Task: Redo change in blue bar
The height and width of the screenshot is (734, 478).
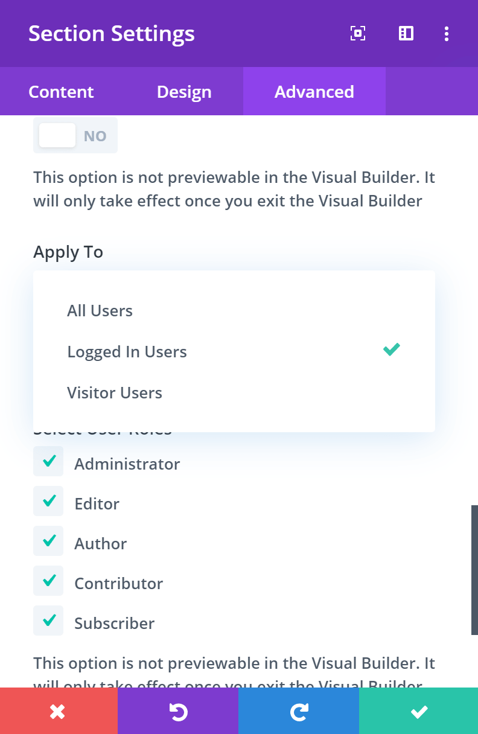Action: click(299, 711)
